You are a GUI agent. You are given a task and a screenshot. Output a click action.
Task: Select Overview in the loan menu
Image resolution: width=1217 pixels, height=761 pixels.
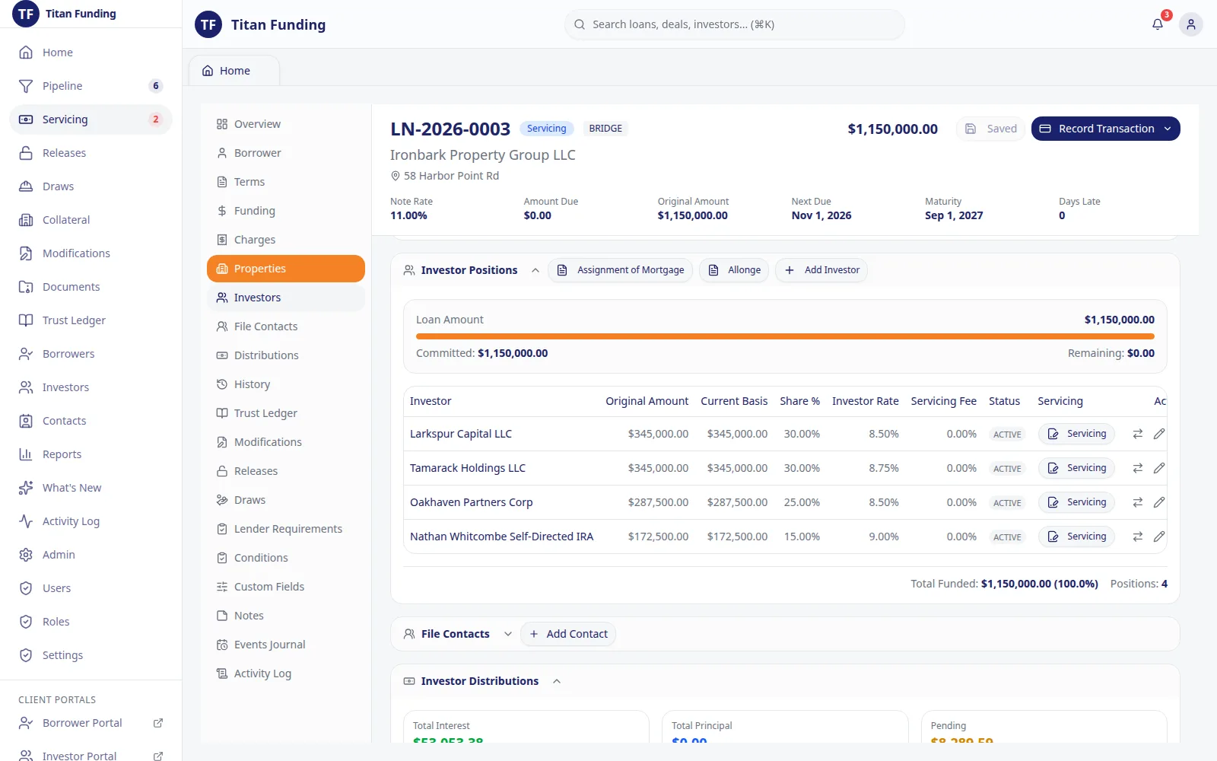tap(286, 124)
